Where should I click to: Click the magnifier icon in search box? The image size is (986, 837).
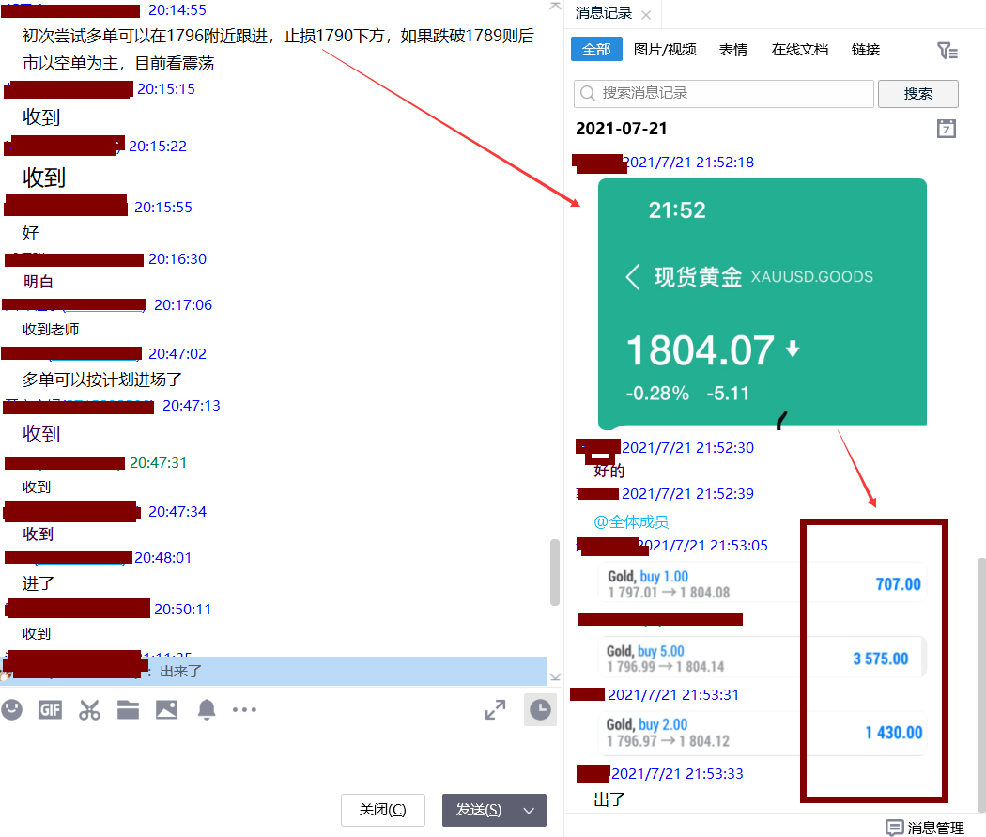pos(588,94)
